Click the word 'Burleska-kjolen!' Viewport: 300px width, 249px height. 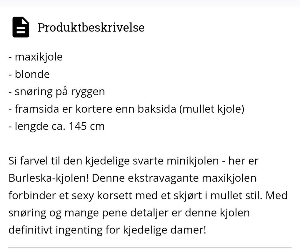tap(49, 178)
